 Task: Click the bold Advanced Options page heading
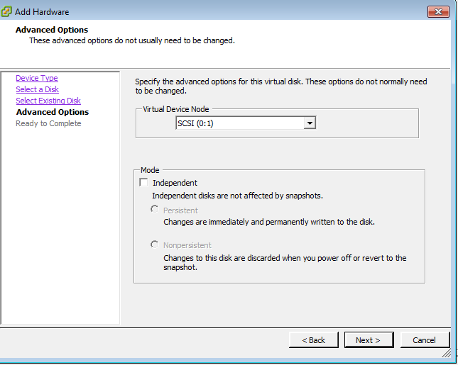click(x=52, y=30)
